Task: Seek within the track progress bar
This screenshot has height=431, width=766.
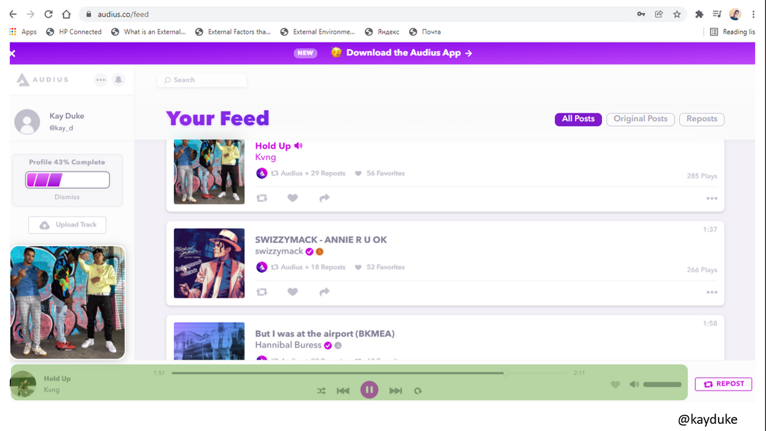Action: [x=369, y=373]
